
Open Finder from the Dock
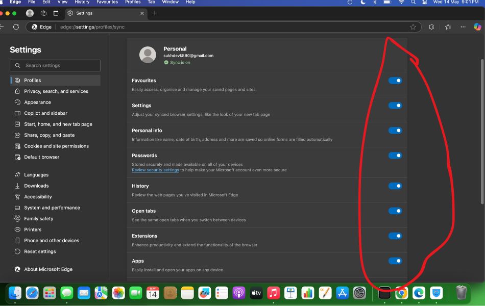coord(15,293)
